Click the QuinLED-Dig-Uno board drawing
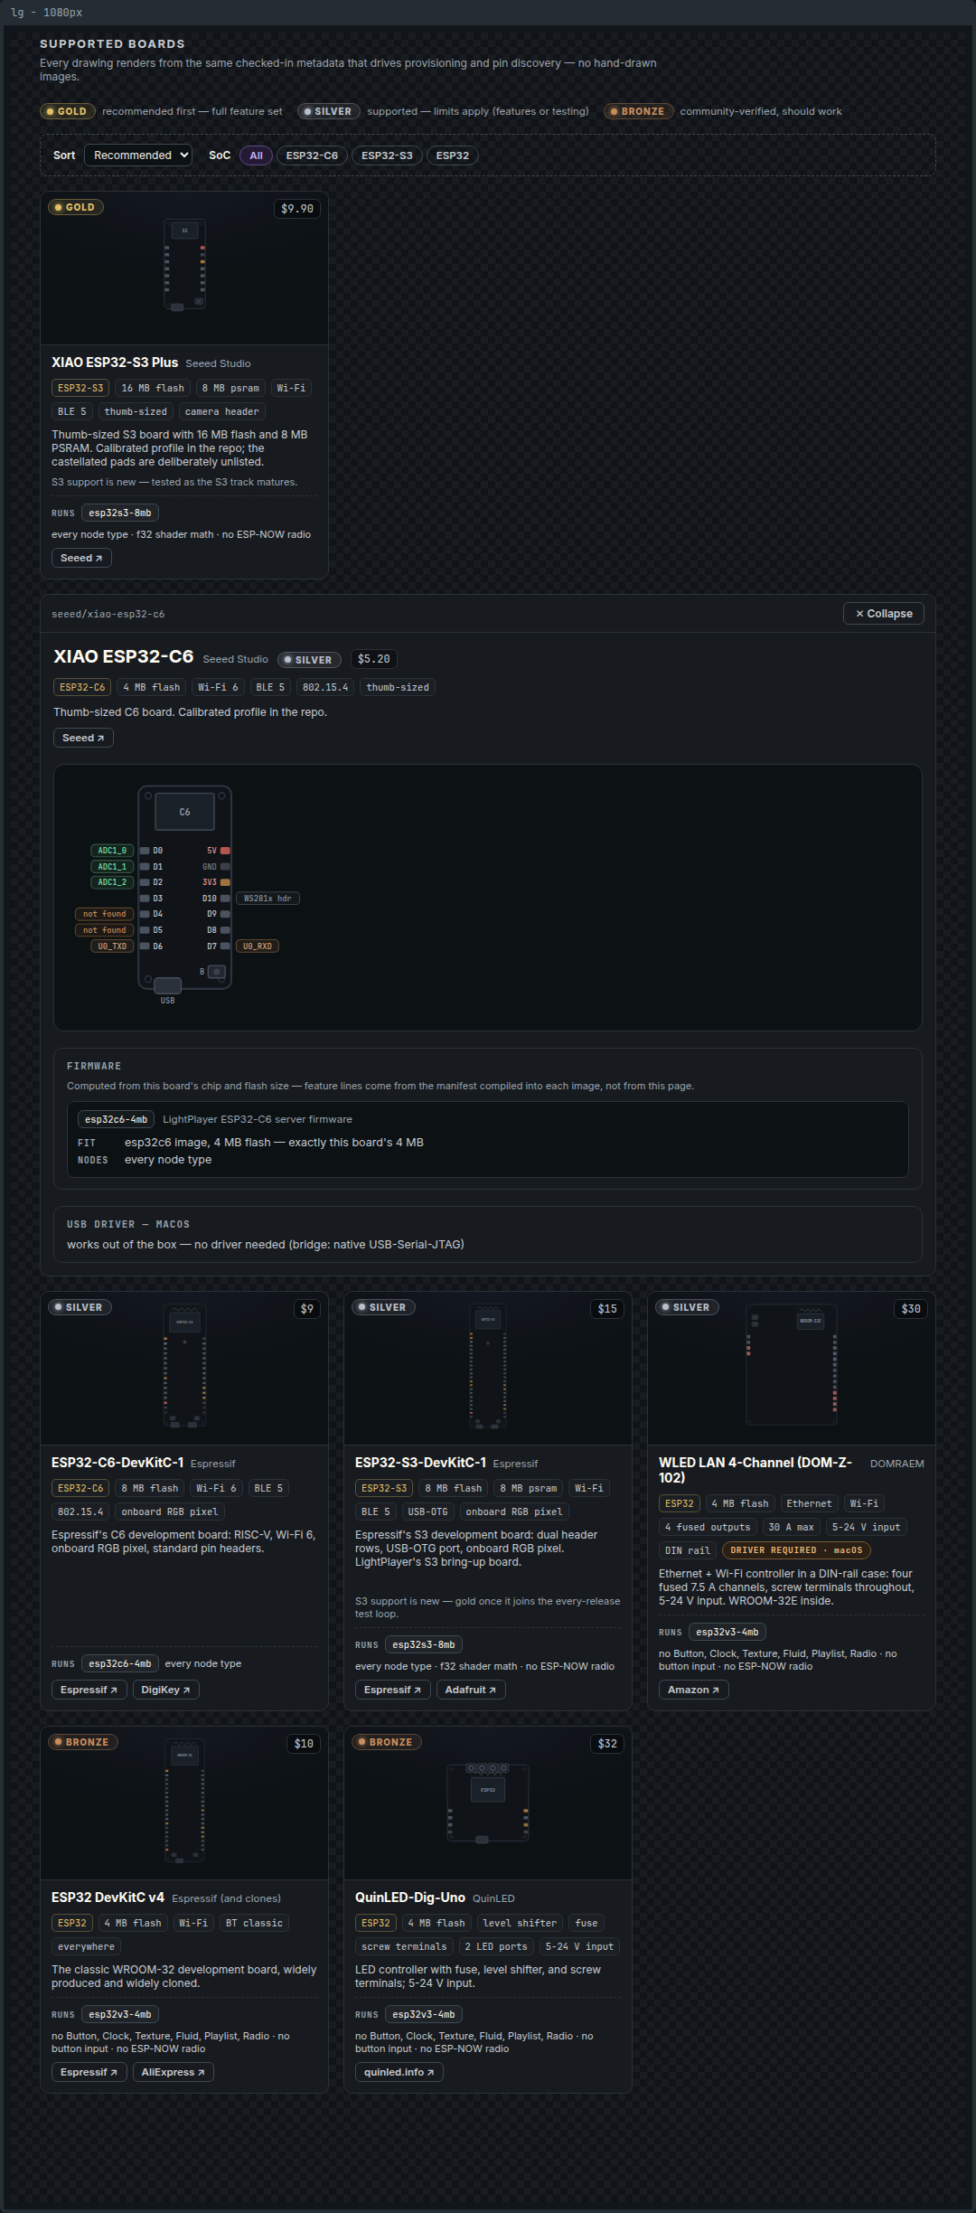This screenshot has height=2213, width=976. 488,1803
